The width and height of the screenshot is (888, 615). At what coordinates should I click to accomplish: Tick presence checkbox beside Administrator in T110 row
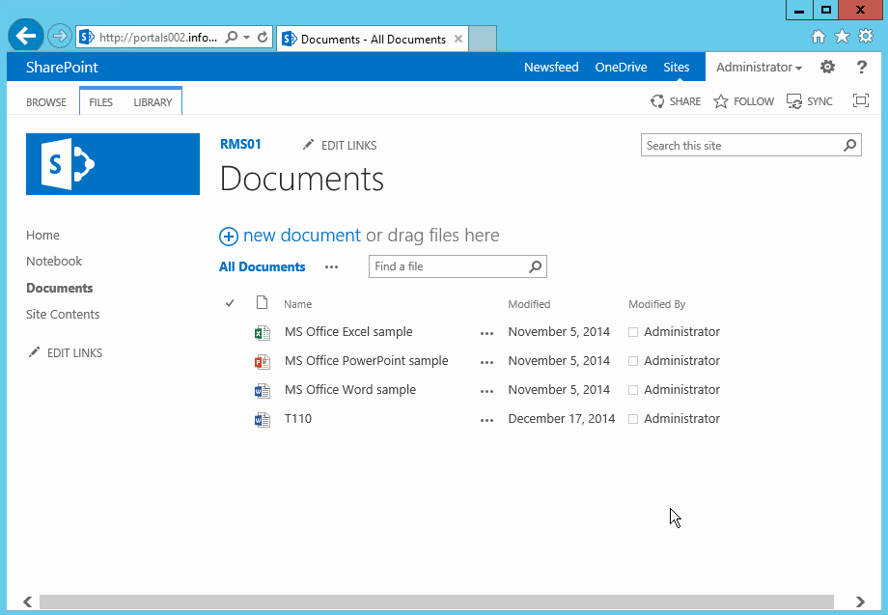point(633,419)
